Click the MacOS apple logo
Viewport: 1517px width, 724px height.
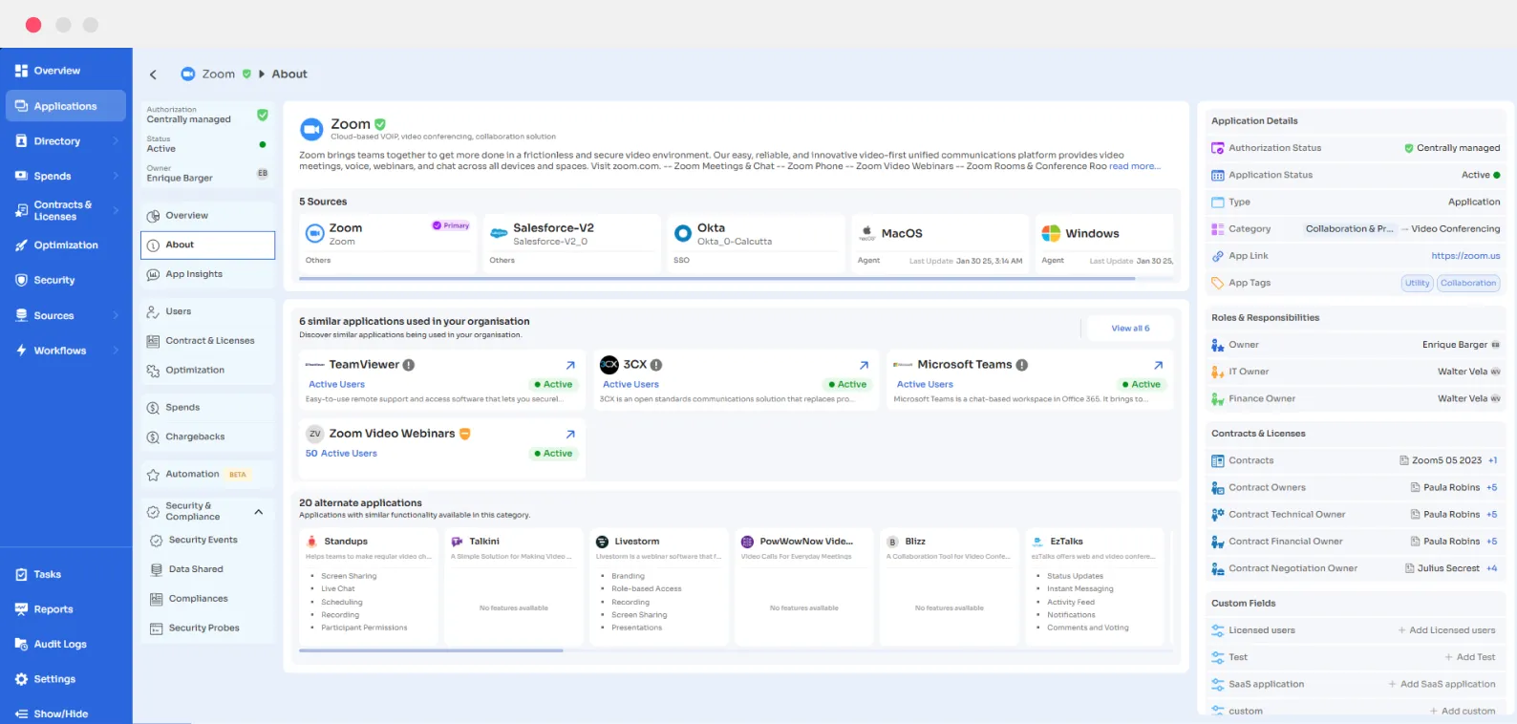click(867, 233)
